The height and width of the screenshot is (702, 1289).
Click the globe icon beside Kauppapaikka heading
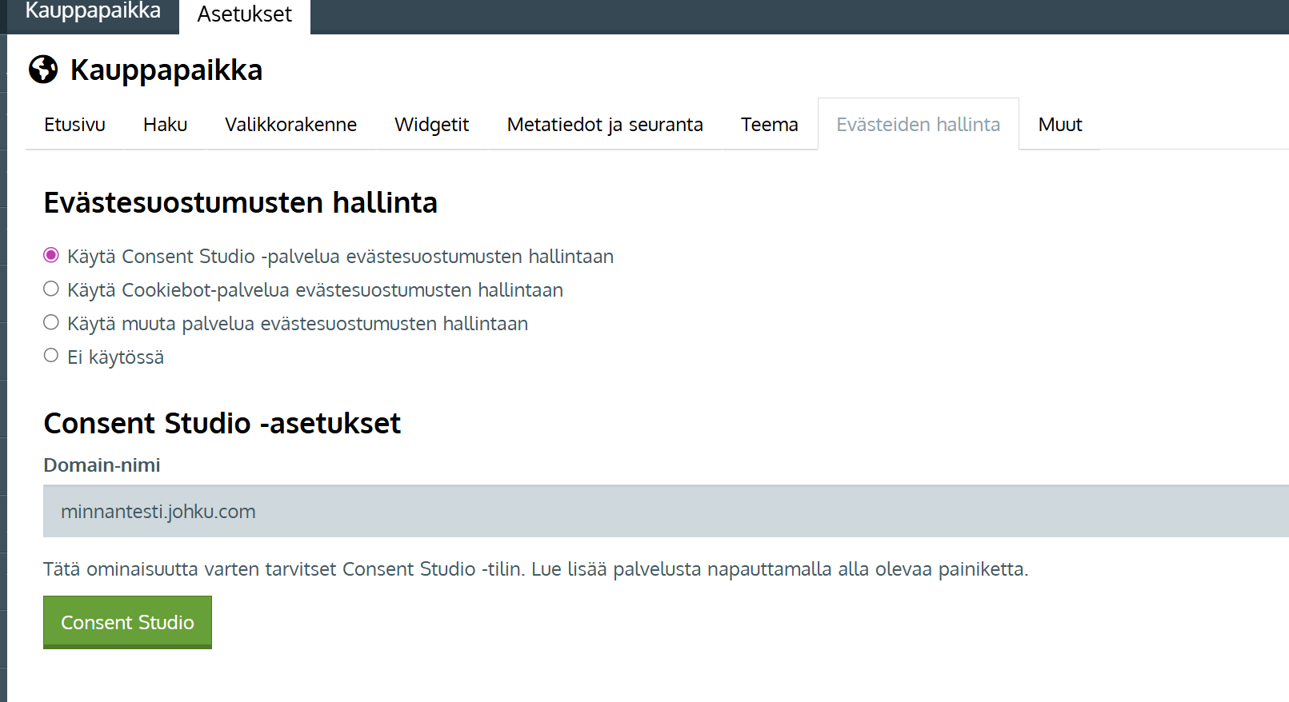click(x=43, y=70)
